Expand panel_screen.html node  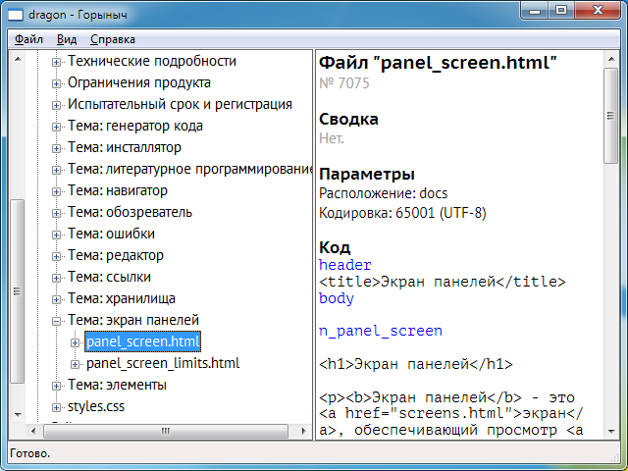[75, 342]
